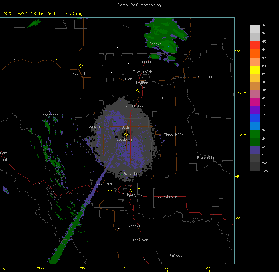Click the Vulcan town label

coord(176,256)
